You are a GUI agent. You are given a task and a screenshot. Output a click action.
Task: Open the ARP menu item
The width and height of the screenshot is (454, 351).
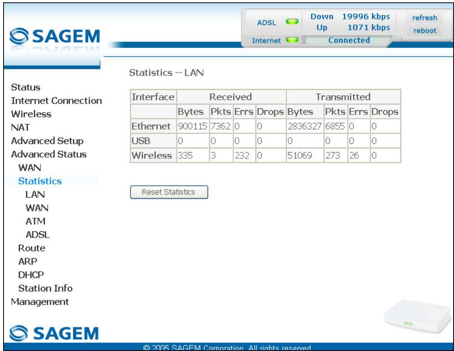coord(27,262)
